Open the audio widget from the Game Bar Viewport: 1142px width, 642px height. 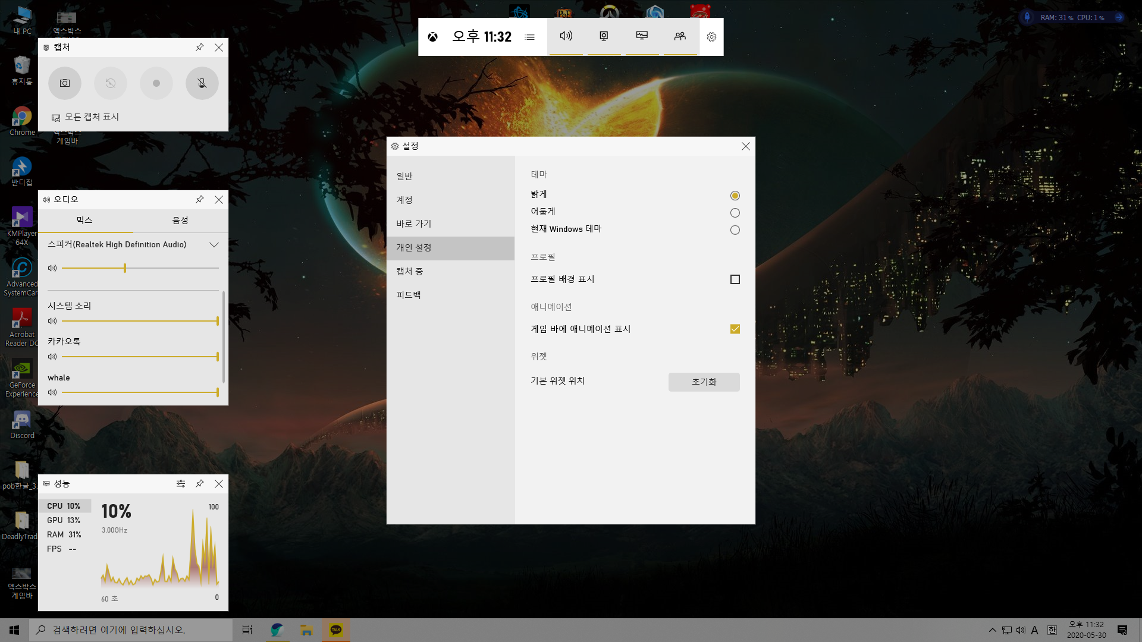pos(566,36)
